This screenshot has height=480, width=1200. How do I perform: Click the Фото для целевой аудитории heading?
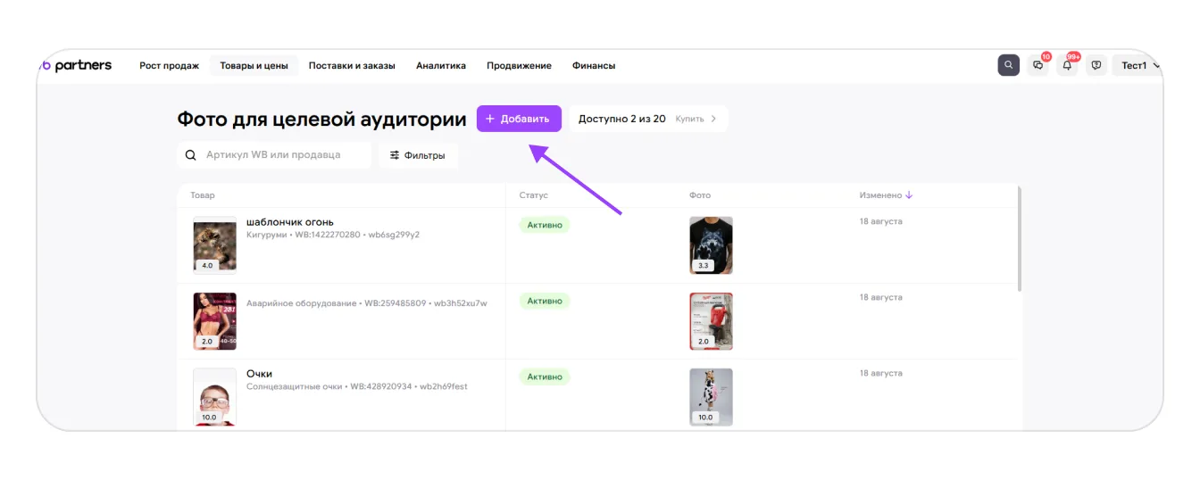coord(321,120)
